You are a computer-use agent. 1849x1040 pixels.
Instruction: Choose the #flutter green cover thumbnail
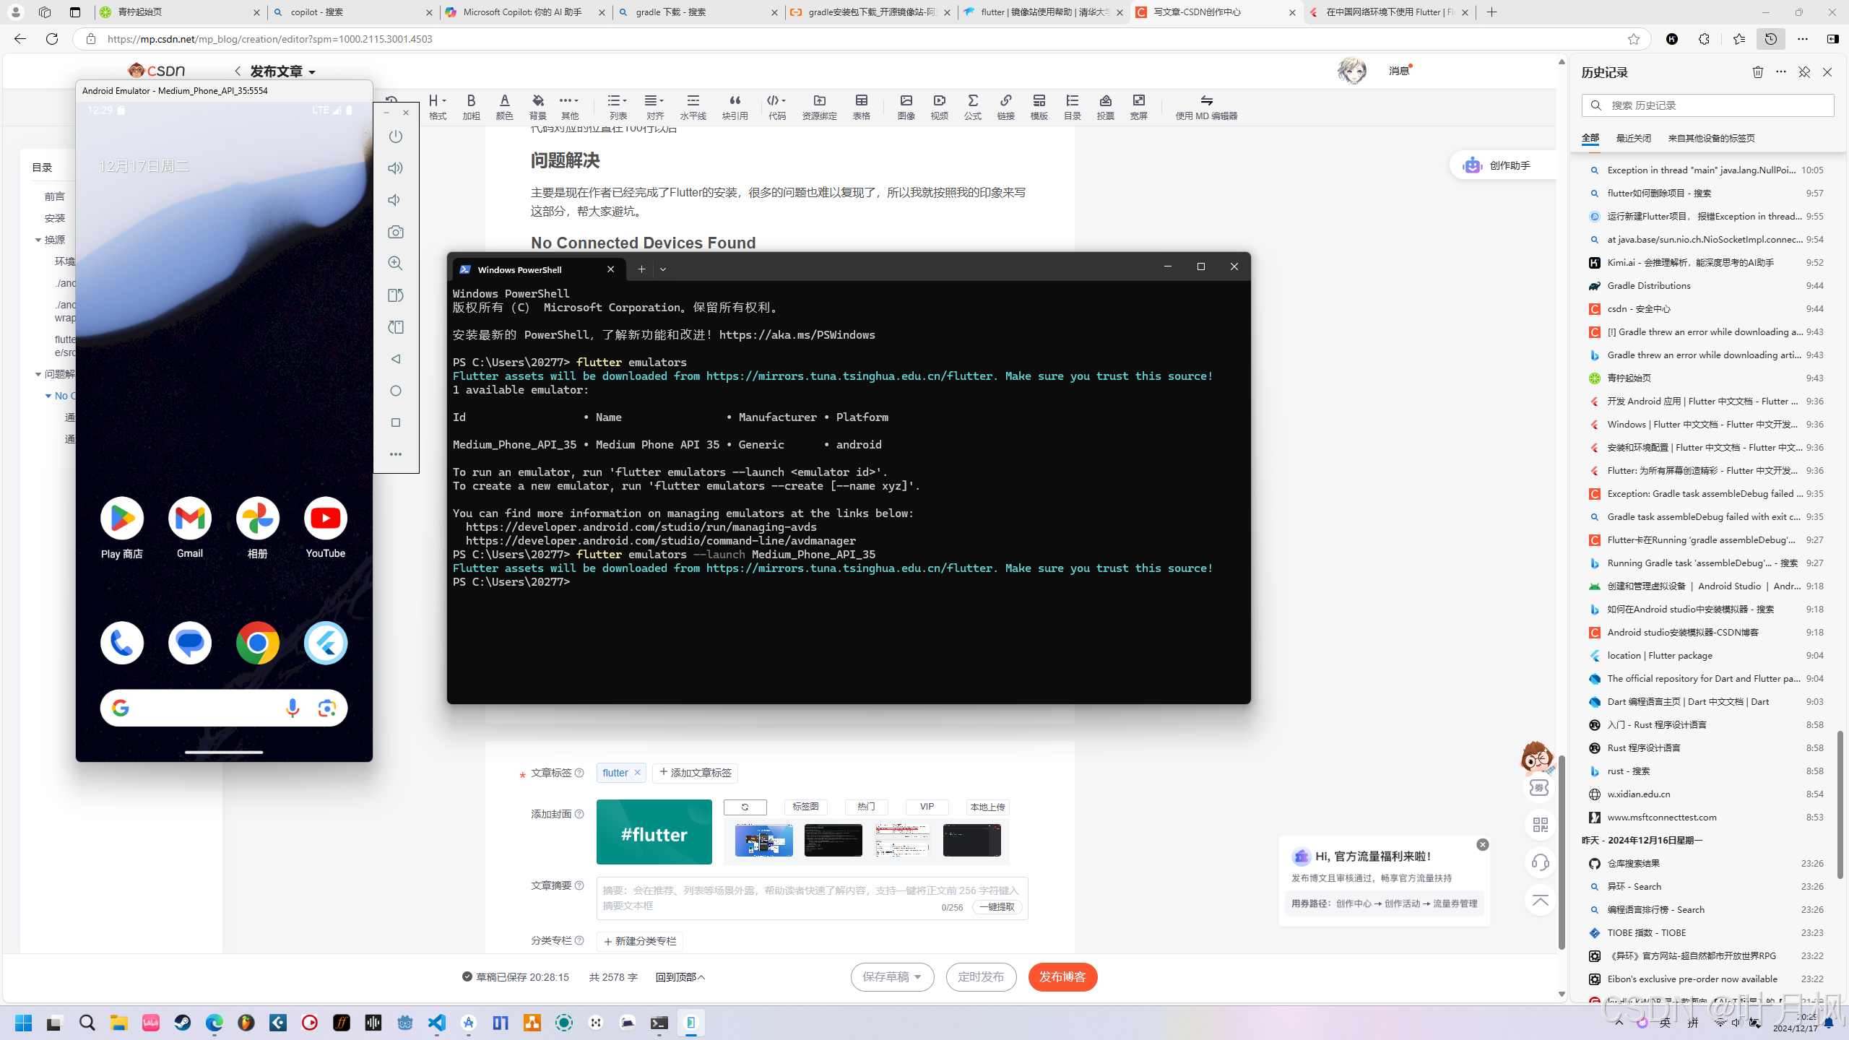coord(654,832)
